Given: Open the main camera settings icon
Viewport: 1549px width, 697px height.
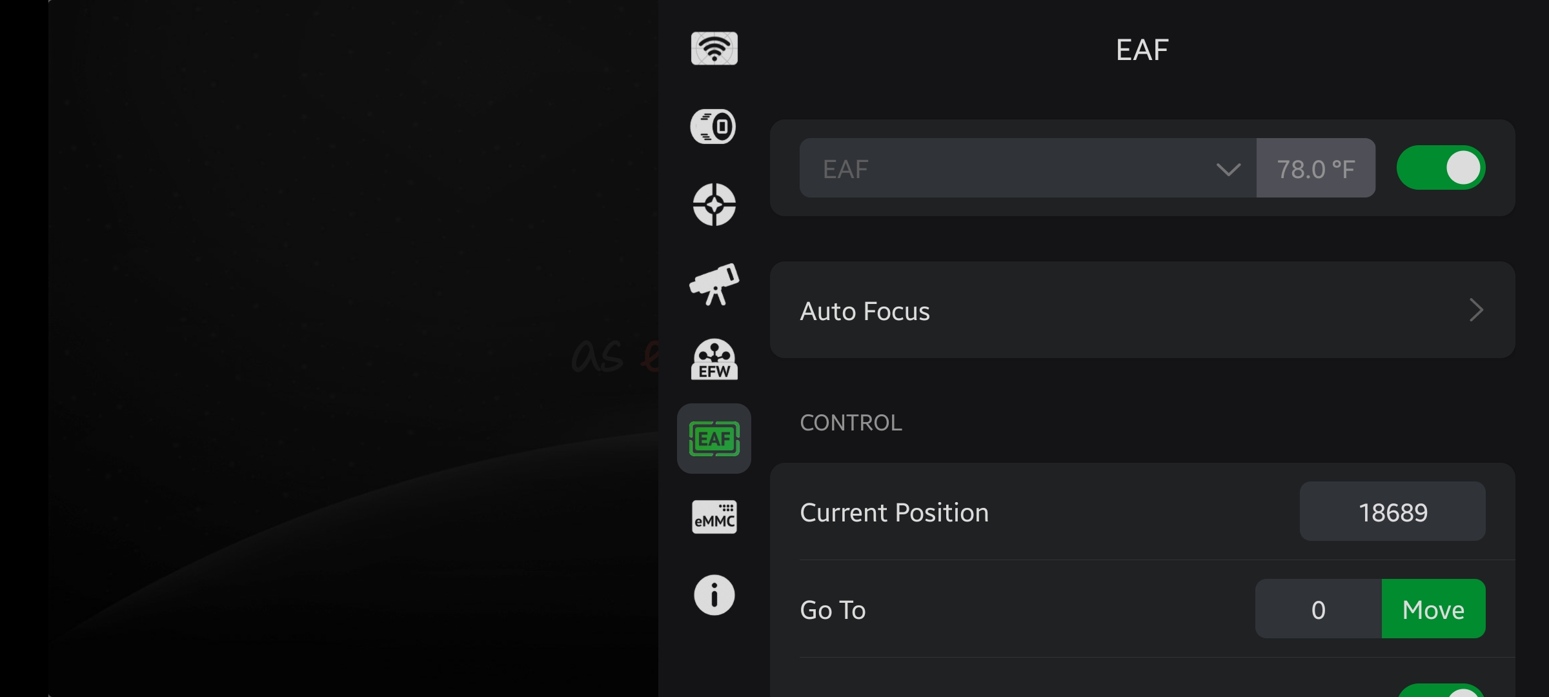Looking at the screenshot, I should coord(714,126).
